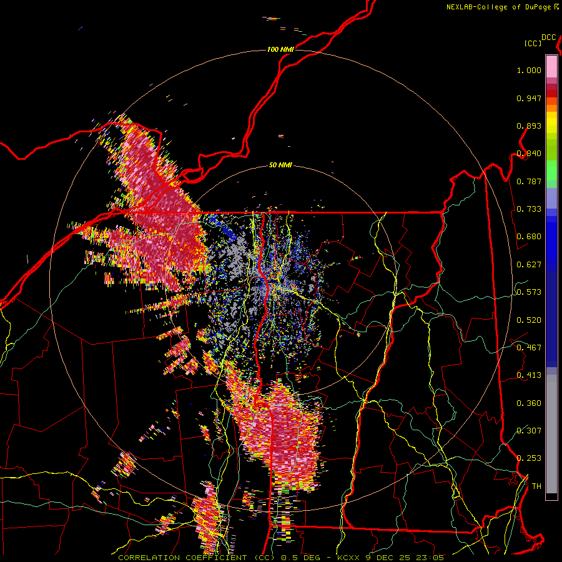Click the 0.680 legend value
This screenshot has height=562, width=562.
529,237
